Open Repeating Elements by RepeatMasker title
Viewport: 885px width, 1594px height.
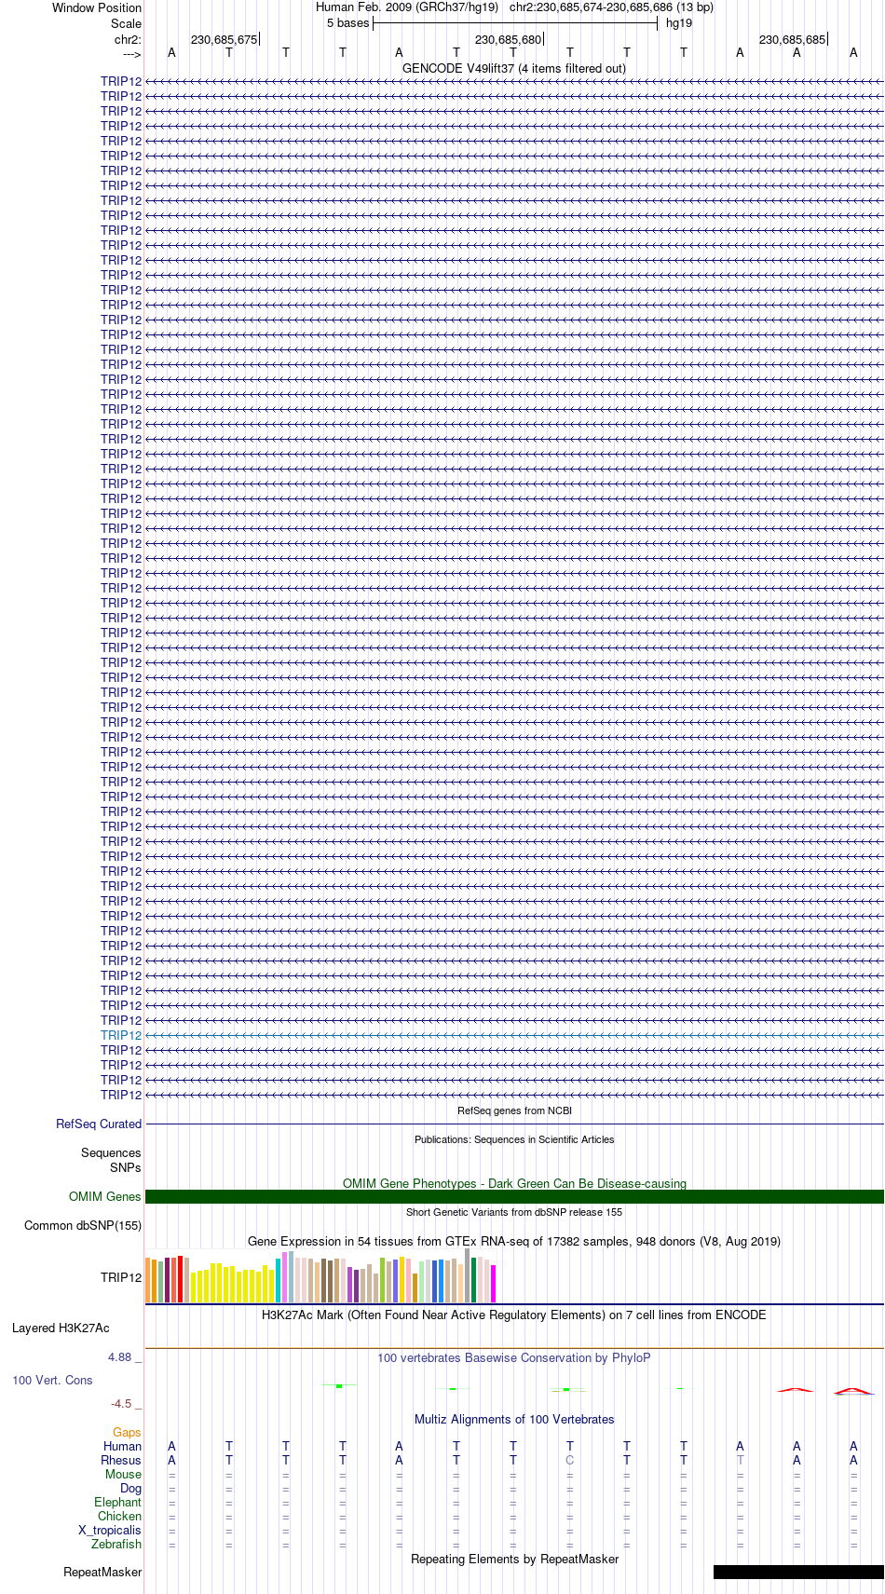[514, 1559]
